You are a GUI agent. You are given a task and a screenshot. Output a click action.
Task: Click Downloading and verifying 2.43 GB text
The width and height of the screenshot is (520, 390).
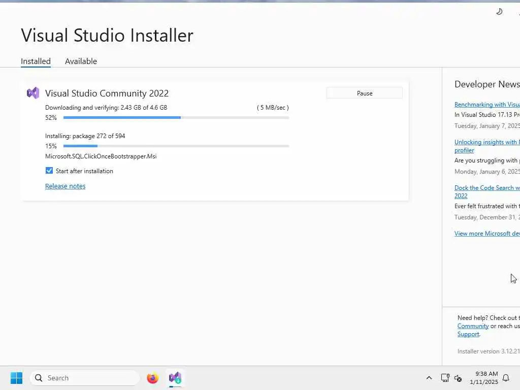(x=106, y=108)
